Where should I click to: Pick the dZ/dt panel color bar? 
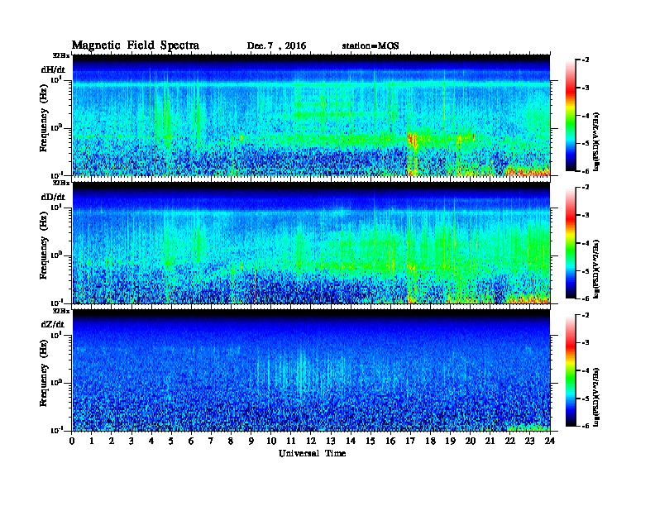(571, 370)
